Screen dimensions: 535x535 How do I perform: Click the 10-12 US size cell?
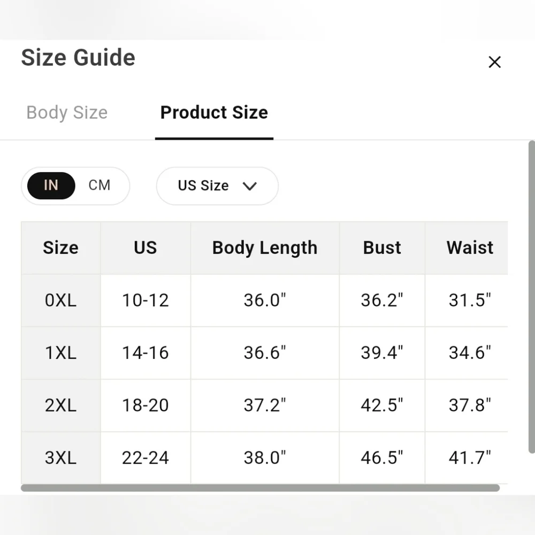tap(146, 301)
